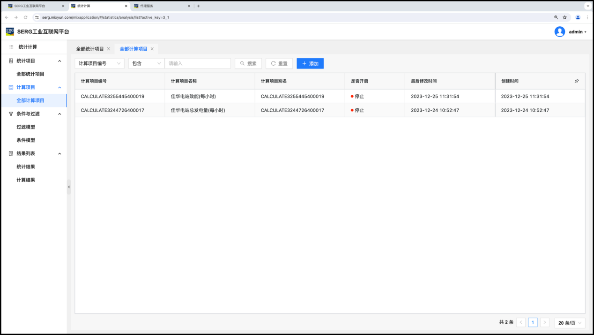The height and width of the screenshot is (335, 594).
Task: Click the blue 添加 button
Action: pyautogui.click(x=310, y=63)
